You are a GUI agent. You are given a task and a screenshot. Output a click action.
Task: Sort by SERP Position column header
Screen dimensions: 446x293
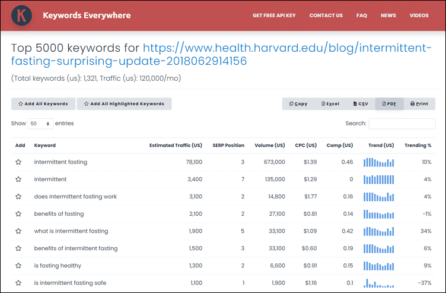coord(228,146)
